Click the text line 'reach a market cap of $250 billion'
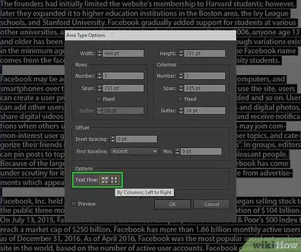301x252 pixels. point(150,229)
